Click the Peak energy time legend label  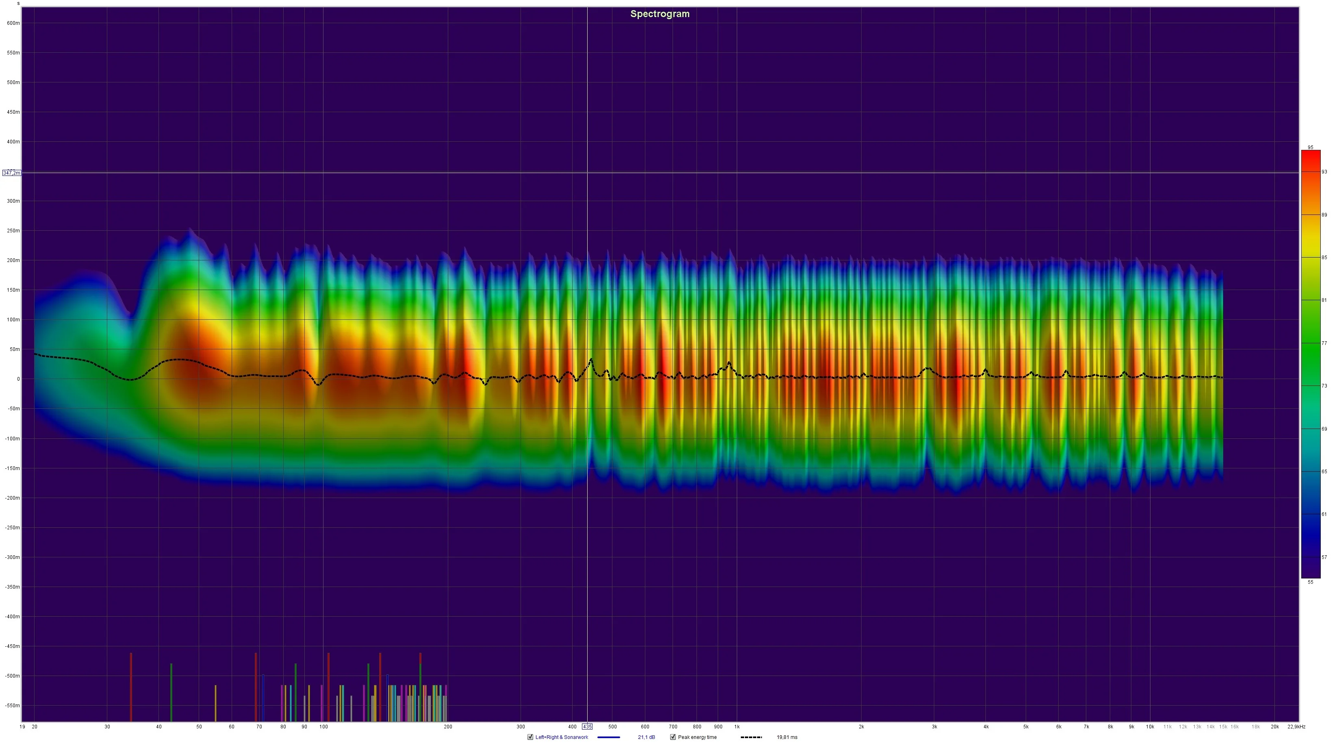697,737
